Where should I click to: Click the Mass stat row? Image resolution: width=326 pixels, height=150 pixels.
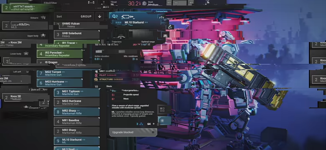coord(125,99)
